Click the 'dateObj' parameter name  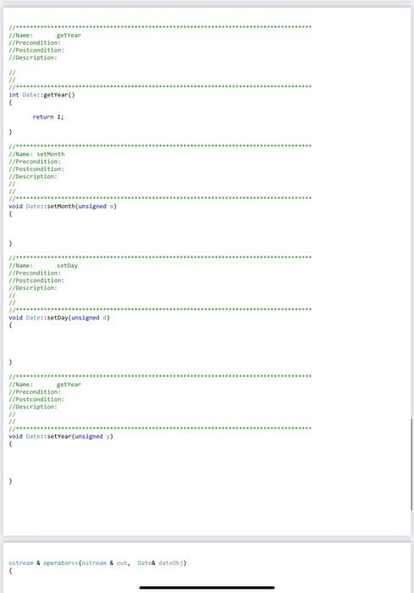click(x=171, y=563)
